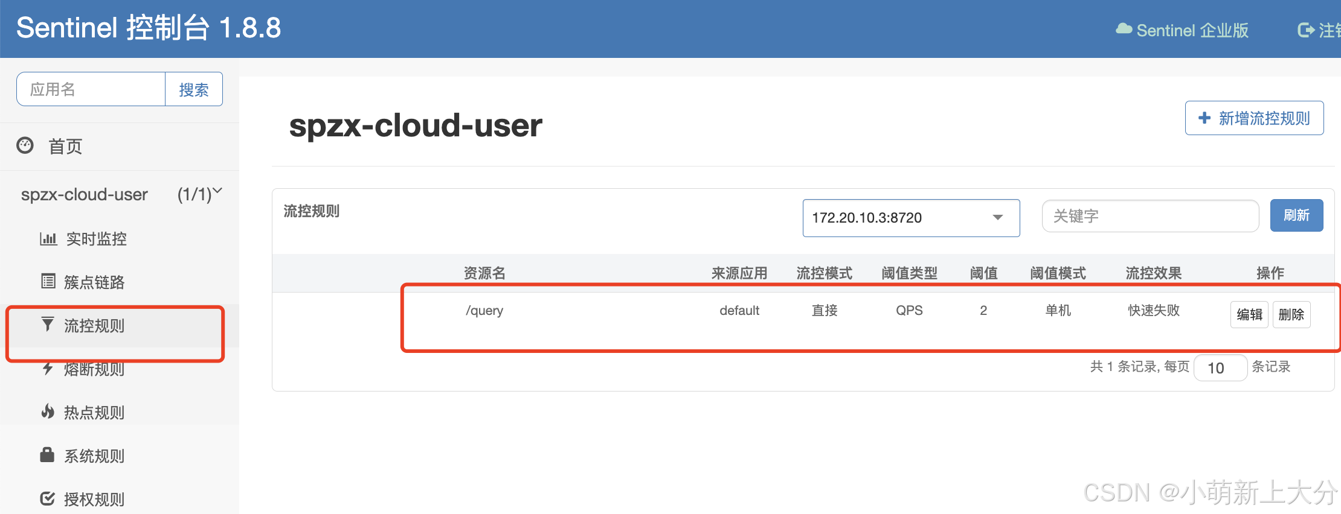Click the records-per-page field showing 10

click(x=1220, y=367)
